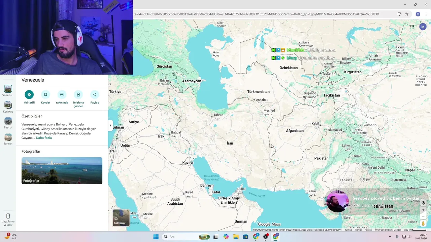Screen dimensions: 431x242
Task: Click the system tray microphone icon
Action: (x=397, y=237)
